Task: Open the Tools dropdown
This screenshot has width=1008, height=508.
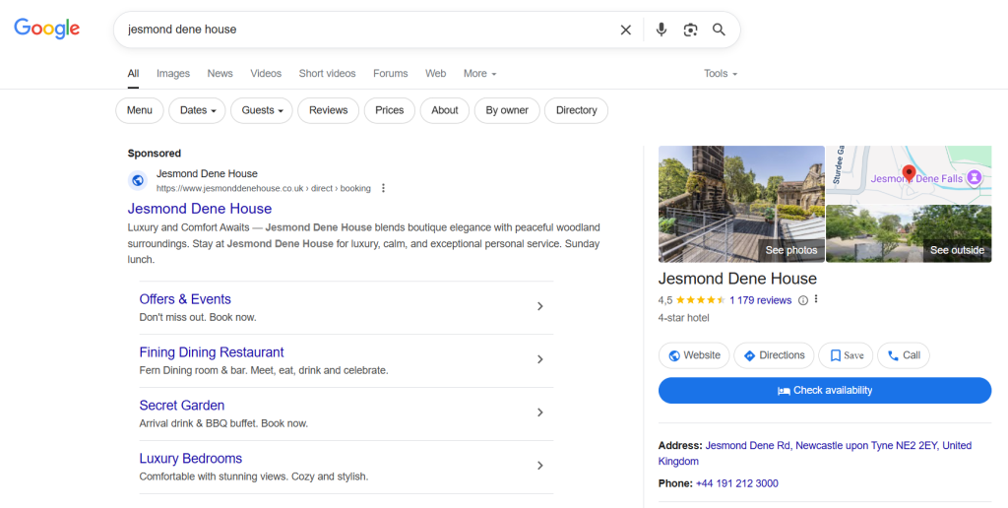Action: point(720,73)
